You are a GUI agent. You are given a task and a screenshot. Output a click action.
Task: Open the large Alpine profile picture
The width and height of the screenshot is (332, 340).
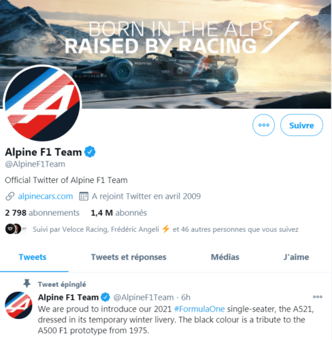point(43,103)
